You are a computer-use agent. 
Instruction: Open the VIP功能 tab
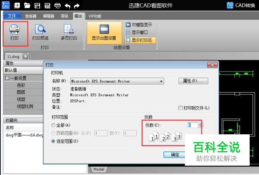[x=95, y=16]
